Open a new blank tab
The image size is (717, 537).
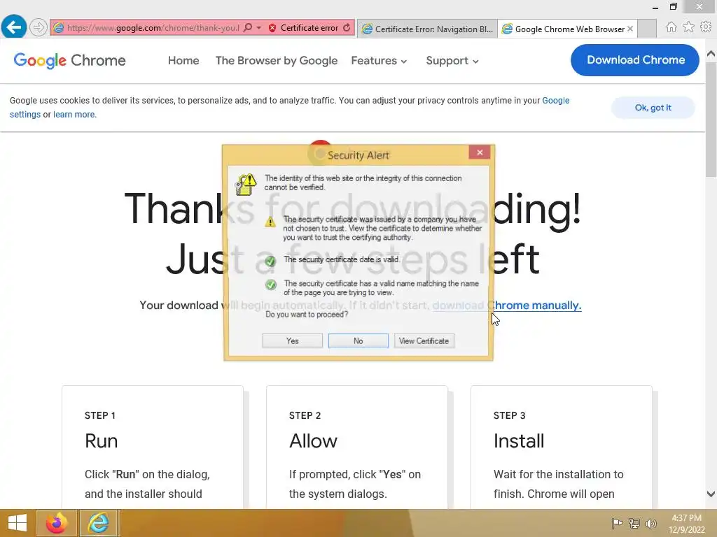coord(647,29)
